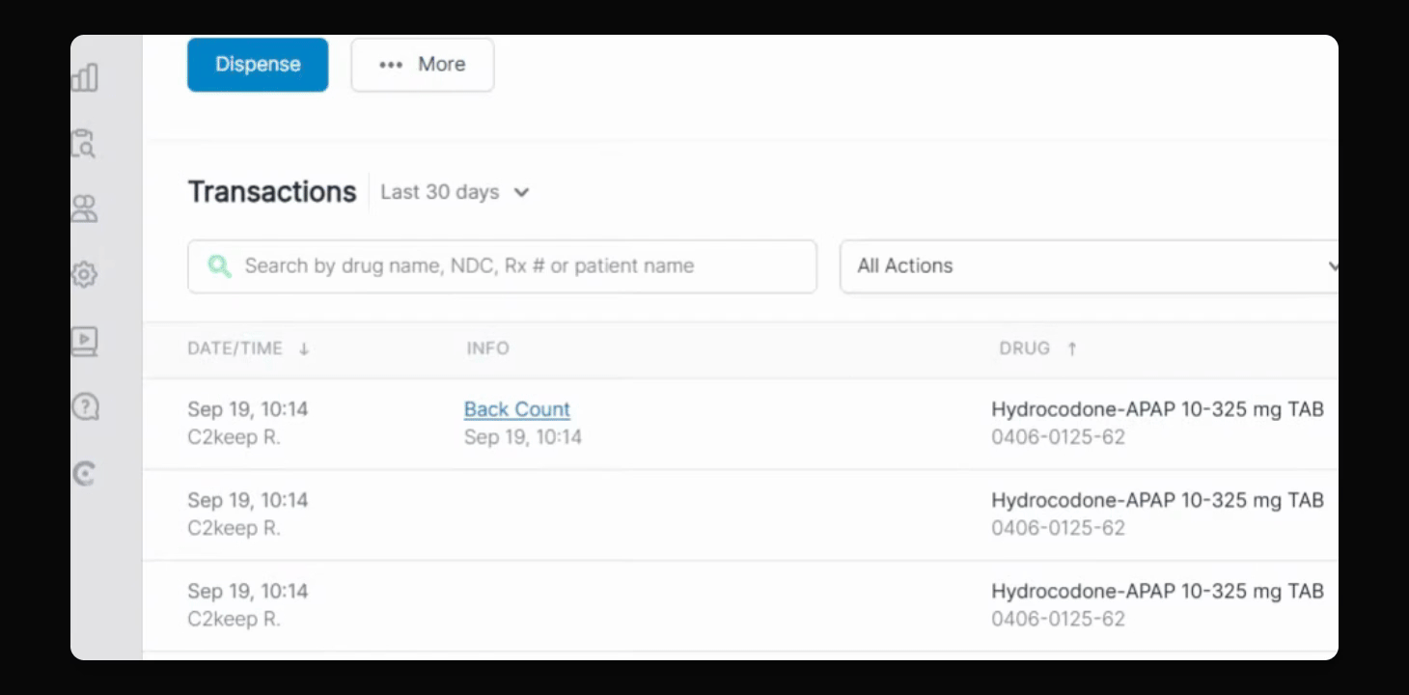Sort by Date/Time using the down arrow

click(x=304, y=349)
